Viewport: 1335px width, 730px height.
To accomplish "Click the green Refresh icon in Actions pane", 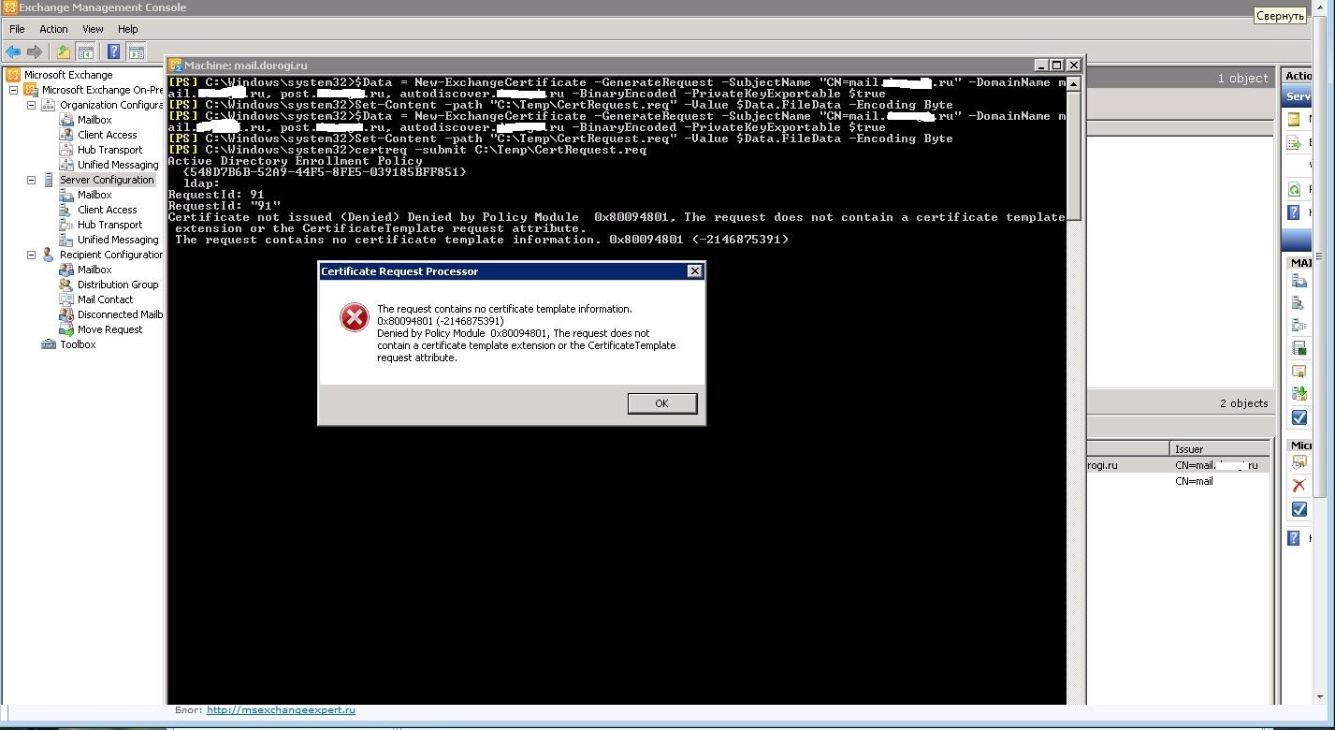I will click(1295, 189).
